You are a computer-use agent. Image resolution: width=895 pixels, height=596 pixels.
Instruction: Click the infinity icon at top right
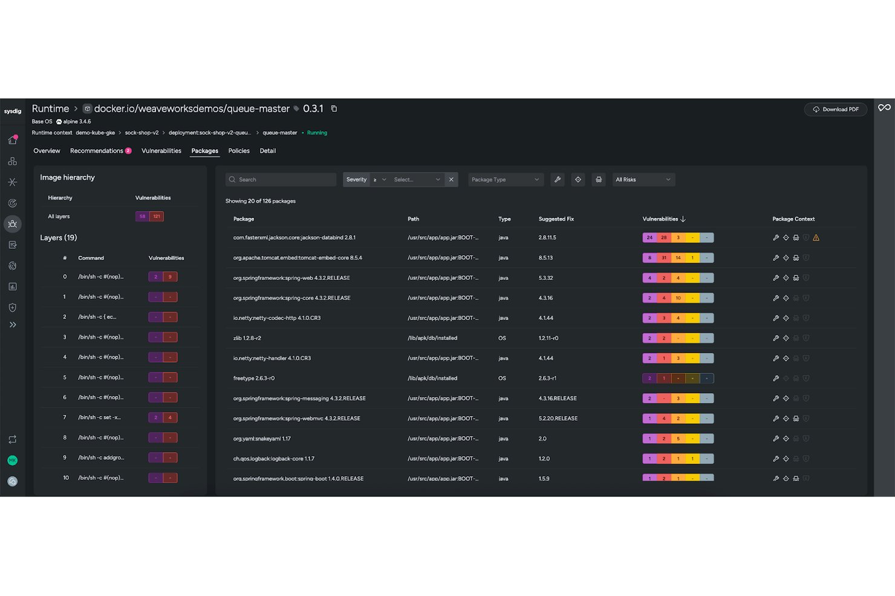tap(884, 107)
